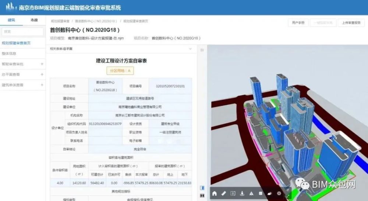Viewport: 368px width, 201px height.
Task: Activate the section split-view tool
Action: click(x=233, y=193)
